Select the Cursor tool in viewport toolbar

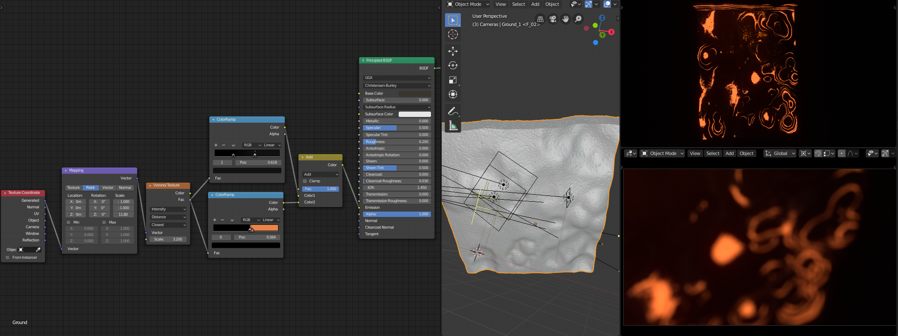point(453,35)
